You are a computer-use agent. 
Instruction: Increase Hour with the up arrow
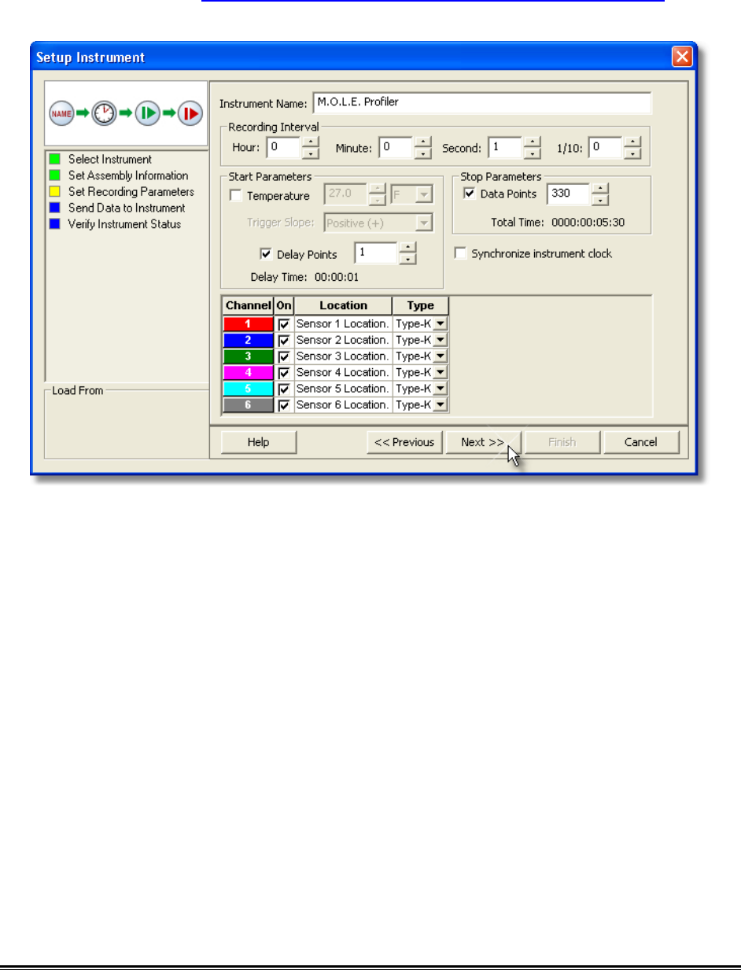point(312,142)
